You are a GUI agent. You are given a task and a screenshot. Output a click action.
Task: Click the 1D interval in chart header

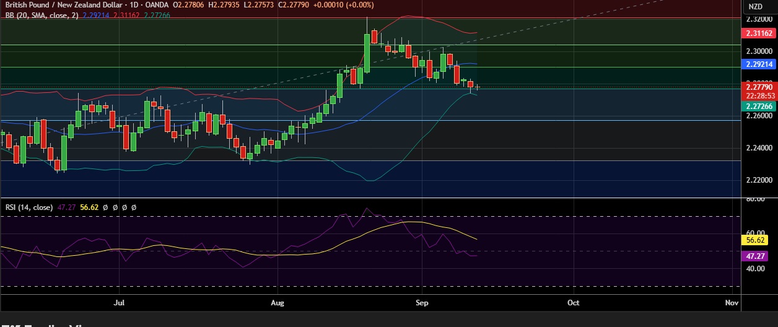134,6
